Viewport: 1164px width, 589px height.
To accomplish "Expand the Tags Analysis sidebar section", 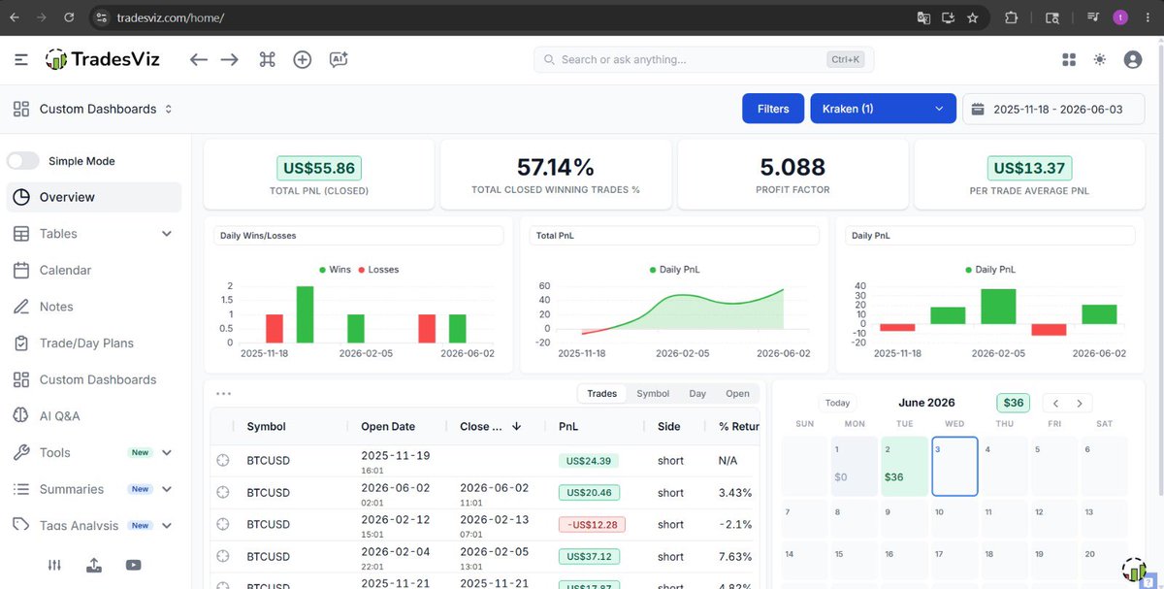I will 166,526.
